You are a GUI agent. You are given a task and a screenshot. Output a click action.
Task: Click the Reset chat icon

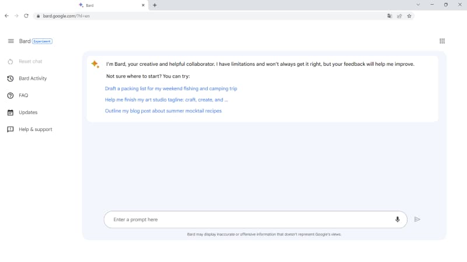click(11, 62)
